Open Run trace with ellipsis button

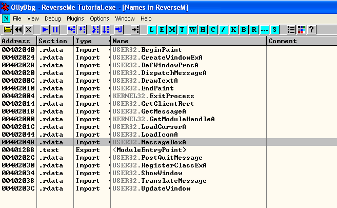264,29
